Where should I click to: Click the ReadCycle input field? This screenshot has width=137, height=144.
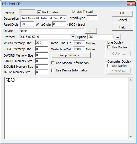coord(27,24)
